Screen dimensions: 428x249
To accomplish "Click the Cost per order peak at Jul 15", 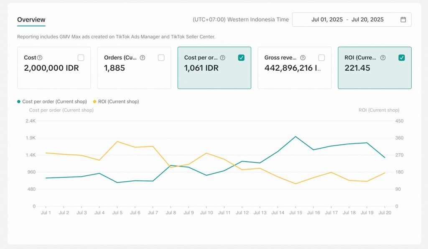I will point(296,136).
